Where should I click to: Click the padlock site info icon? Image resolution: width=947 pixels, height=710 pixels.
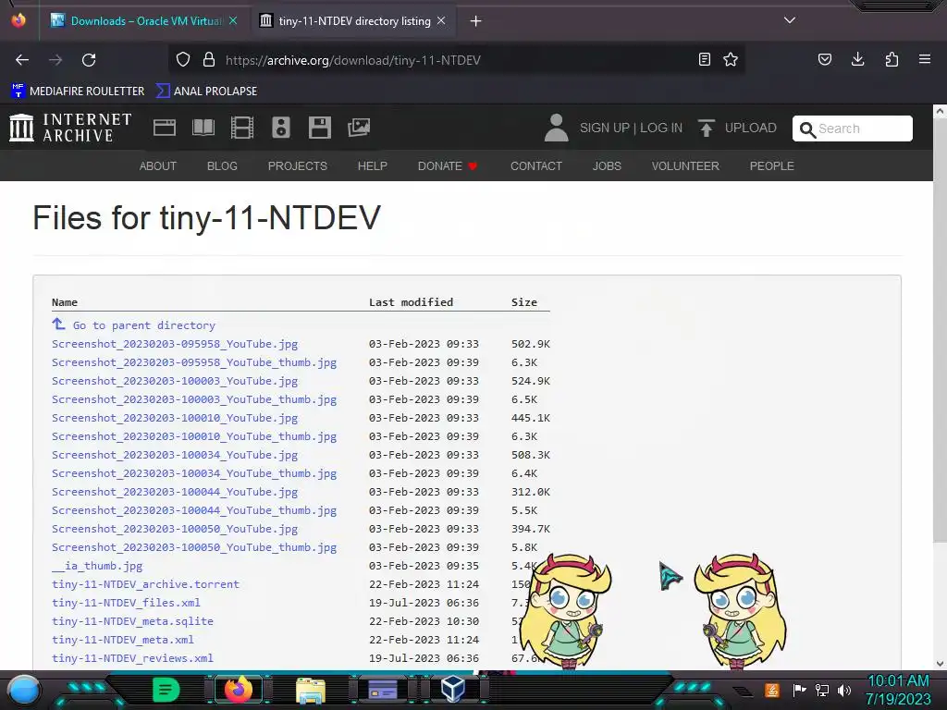click(x=209, y=60)
